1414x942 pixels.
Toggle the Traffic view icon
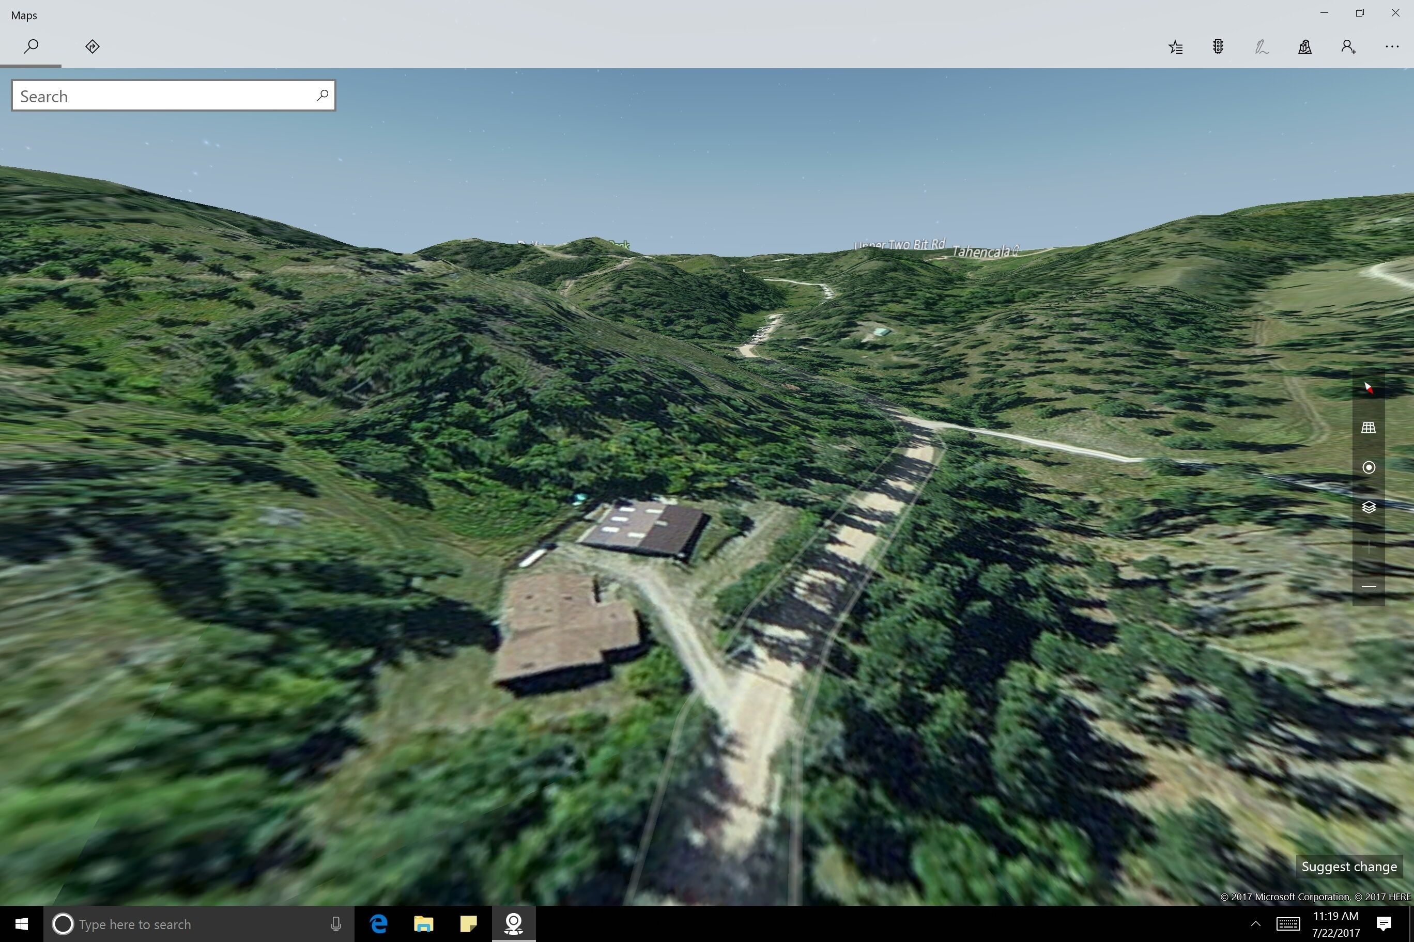coord(1218,47)
